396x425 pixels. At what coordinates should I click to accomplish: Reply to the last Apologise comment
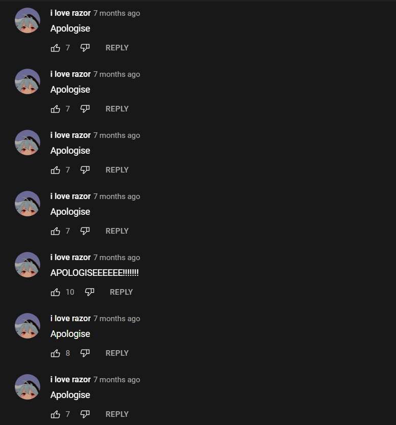(117, 414)
